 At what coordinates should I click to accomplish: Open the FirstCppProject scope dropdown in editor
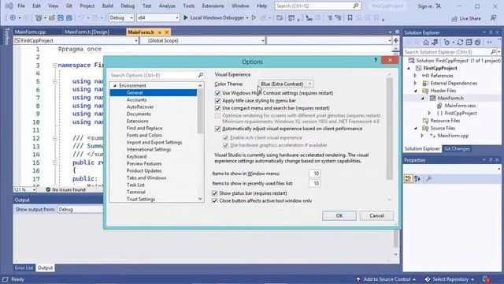click(76, 40)
